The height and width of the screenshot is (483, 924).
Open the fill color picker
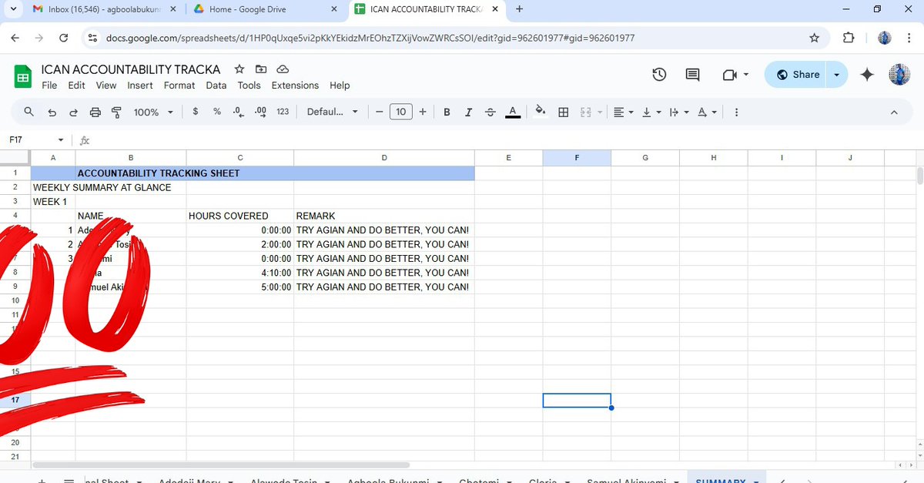[x=540, y=112]
